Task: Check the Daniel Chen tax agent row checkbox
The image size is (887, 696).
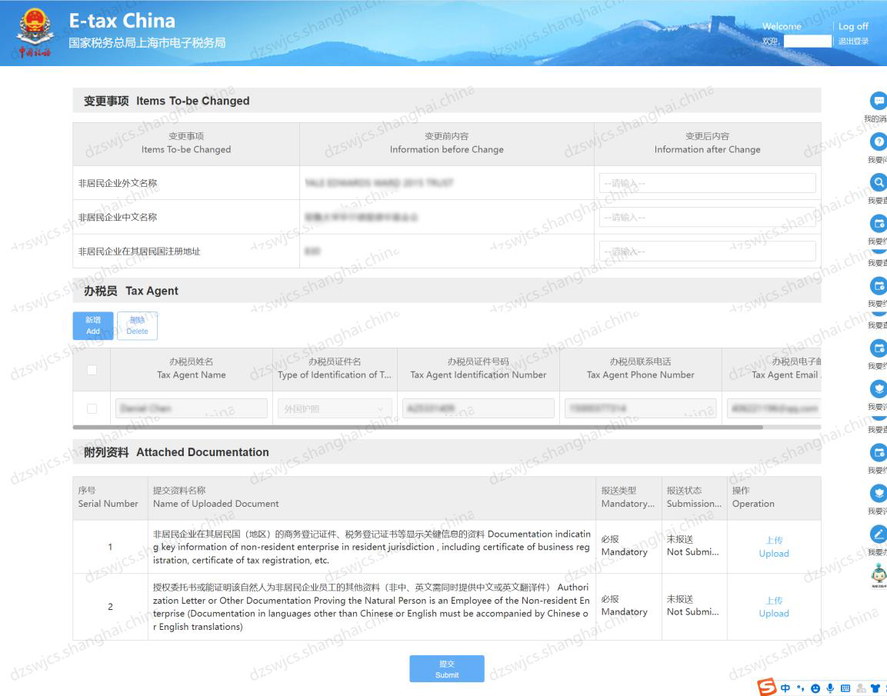Action: [x=92, y=408]
